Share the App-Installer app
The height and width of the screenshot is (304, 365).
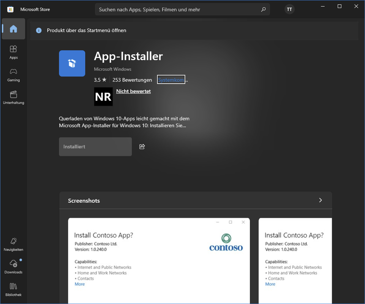click(142, 147)
